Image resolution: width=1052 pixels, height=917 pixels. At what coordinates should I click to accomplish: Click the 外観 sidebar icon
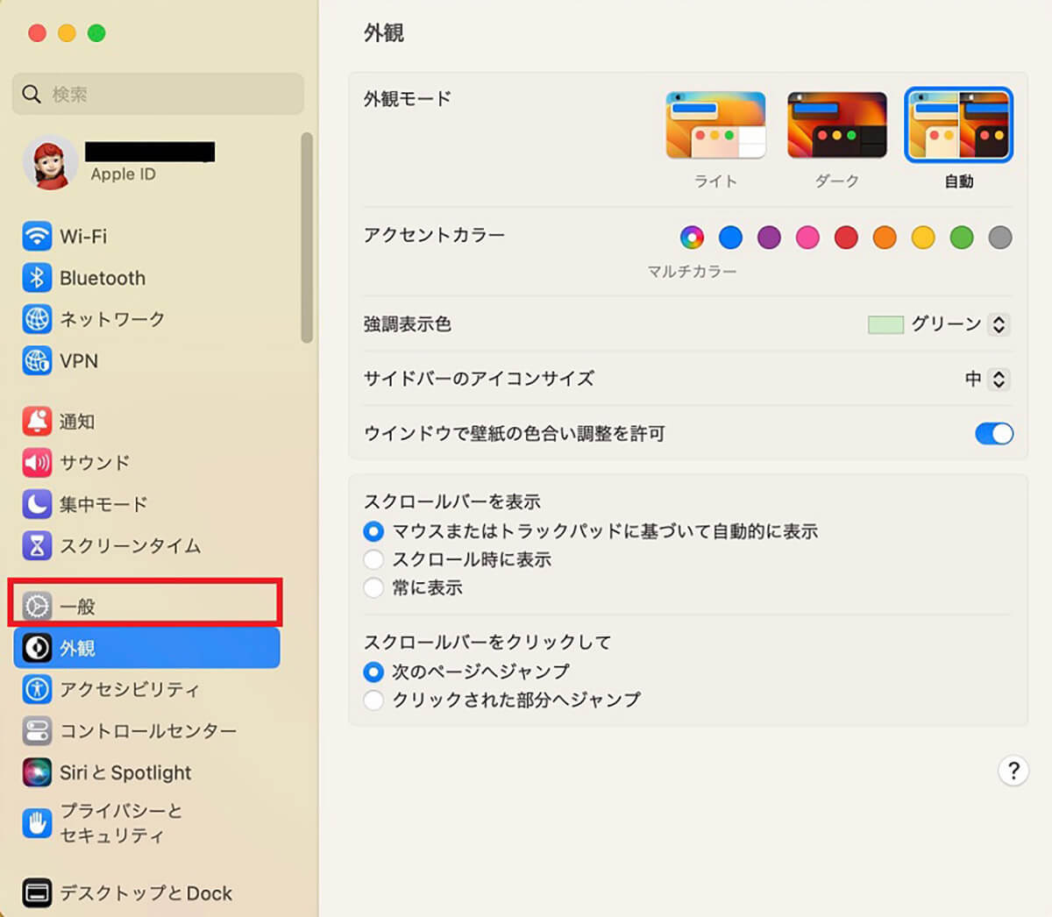(37, 648)
